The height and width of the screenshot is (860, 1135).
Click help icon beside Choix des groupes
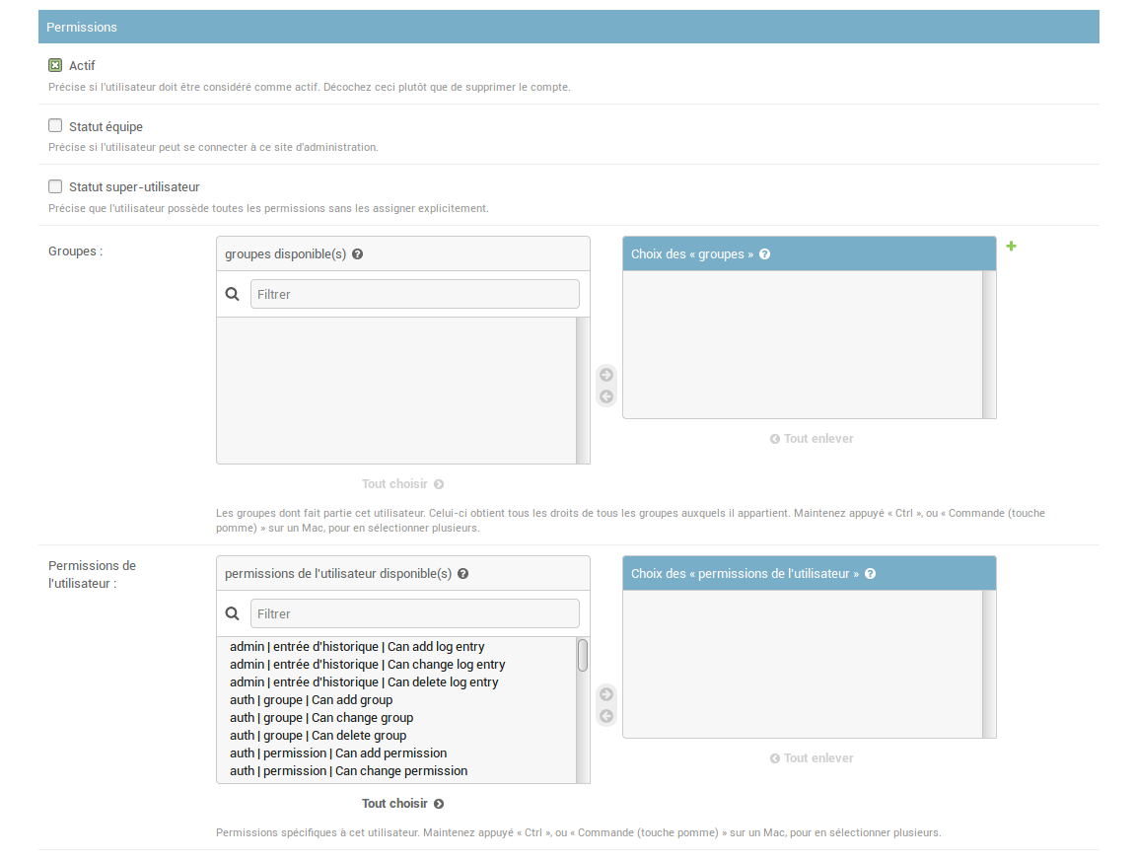pyautogui.click(x=764, y=254)
